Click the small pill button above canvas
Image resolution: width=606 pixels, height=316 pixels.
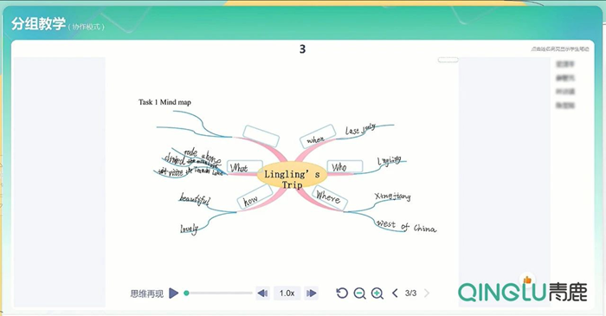pyautogui.click(x=448, y=60)
